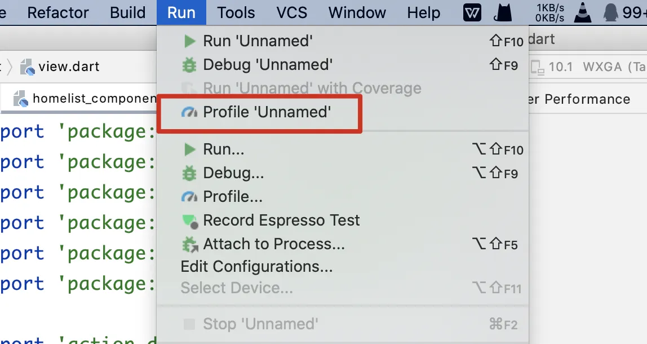Select the Run... menu entry
Viewport: 647px width, 344px height.
(224, 149)
